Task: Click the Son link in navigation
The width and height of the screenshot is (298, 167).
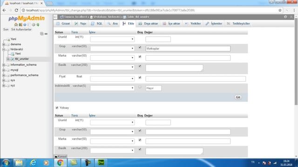Action: tap(6, 30)
